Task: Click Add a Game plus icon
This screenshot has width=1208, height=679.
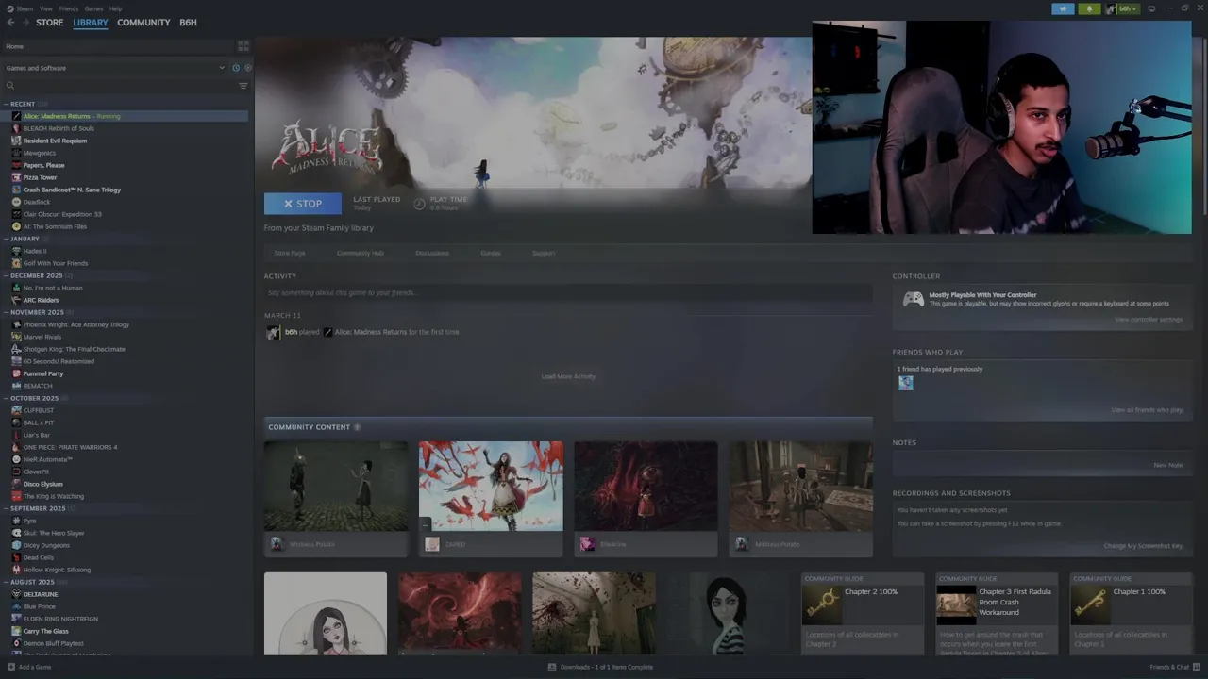Action: click(10, 667)
